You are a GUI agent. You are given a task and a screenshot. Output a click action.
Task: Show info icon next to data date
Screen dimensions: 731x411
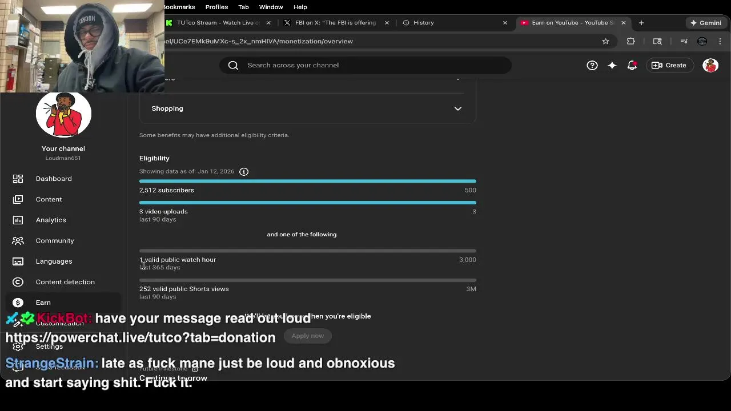[244, 171]
